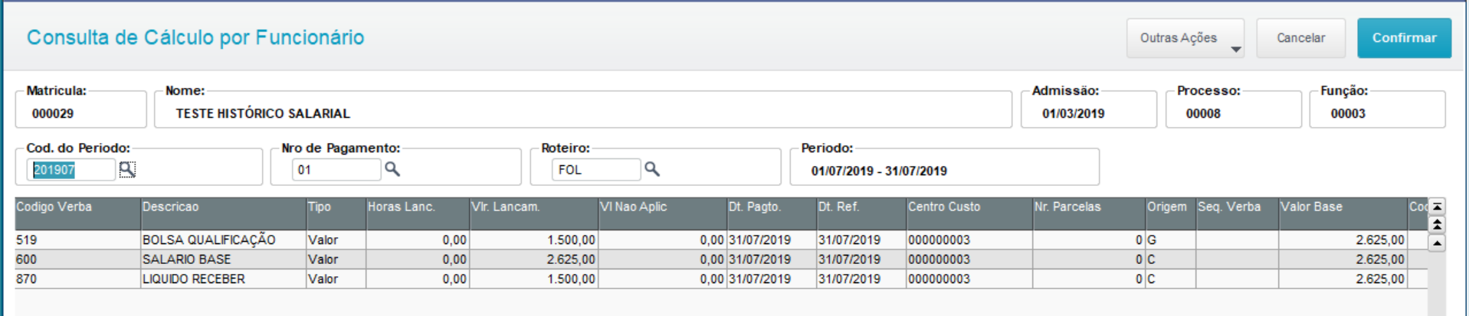Open Roteiro search magnifier icon
This screenshot has width=1469, height=316.
652,168
